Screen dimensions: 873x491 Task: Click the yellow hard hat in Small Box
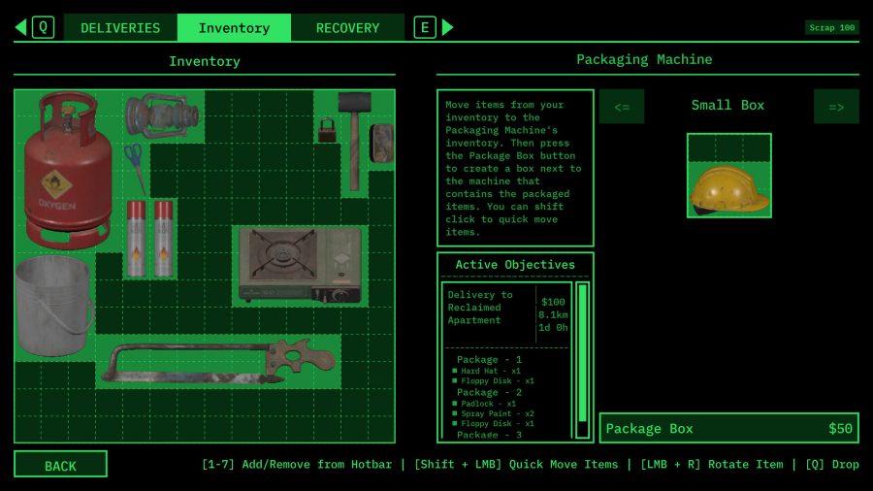click(728, 188)
